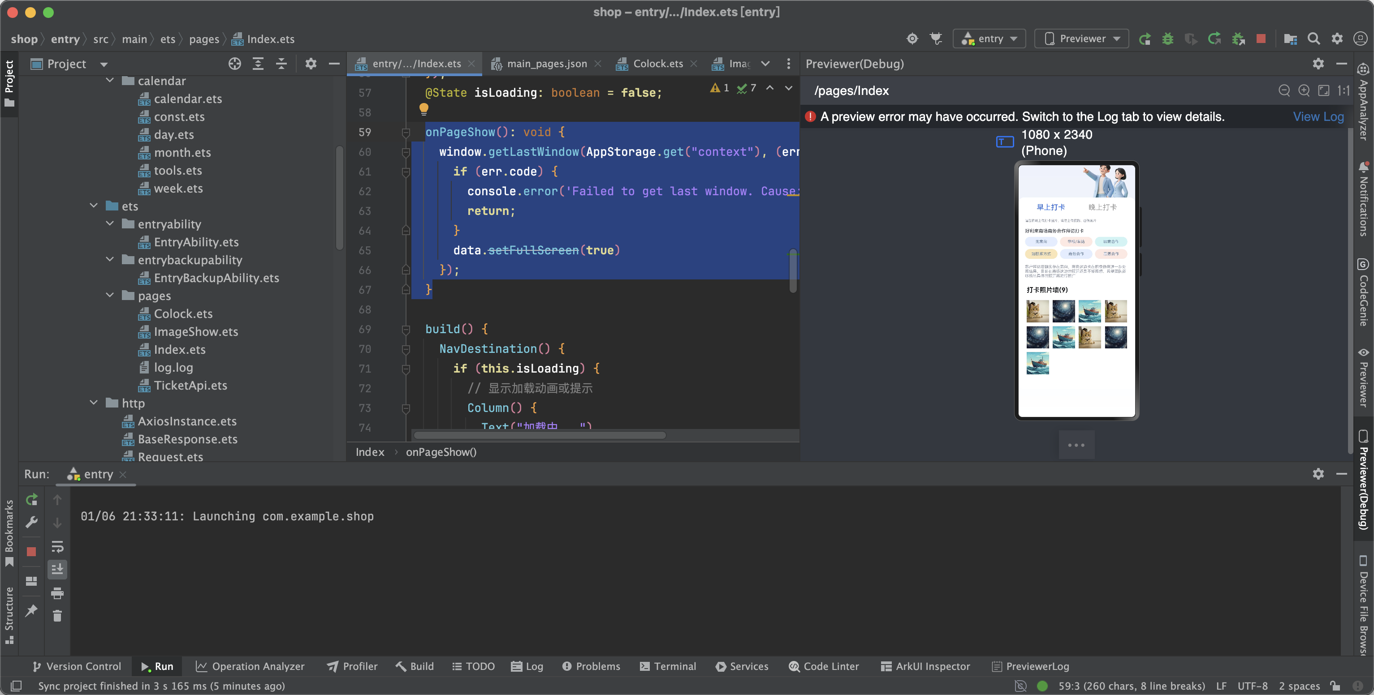Click the editor's horizontal scrollbar
The width and height of the screenshot is (1374, 695).
[x=540, y=435]
